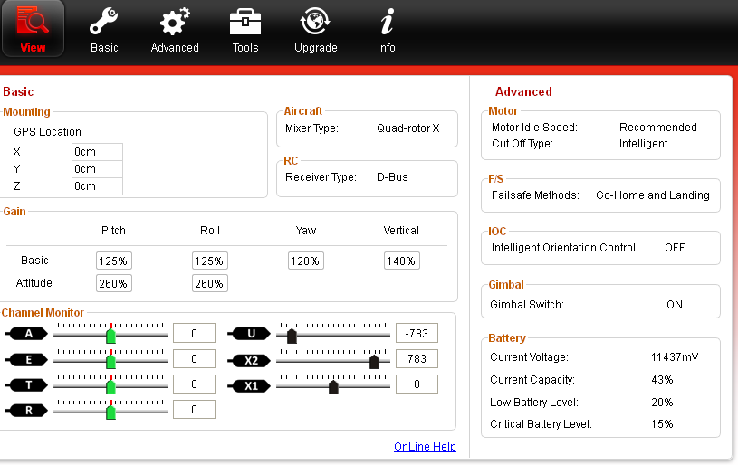Click the channel X1 label badge
The image size is (738, 465).
[249, 386]
